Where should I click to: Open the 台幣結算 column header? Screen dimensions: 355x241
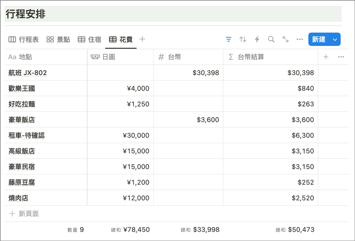271,57
